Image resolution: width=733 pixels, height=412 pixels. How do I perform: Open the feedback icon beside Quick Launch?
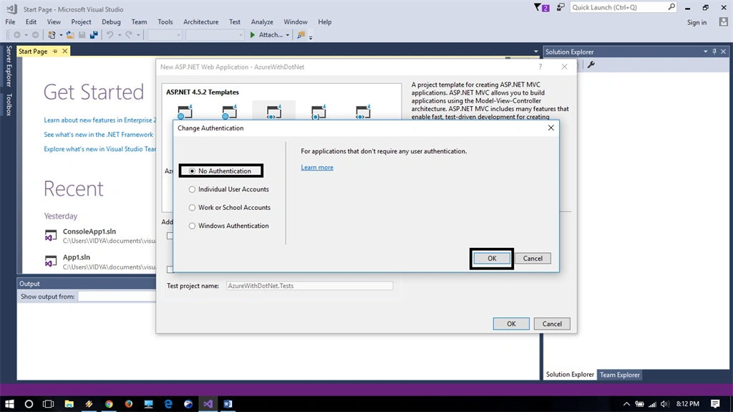pos(560,7)
